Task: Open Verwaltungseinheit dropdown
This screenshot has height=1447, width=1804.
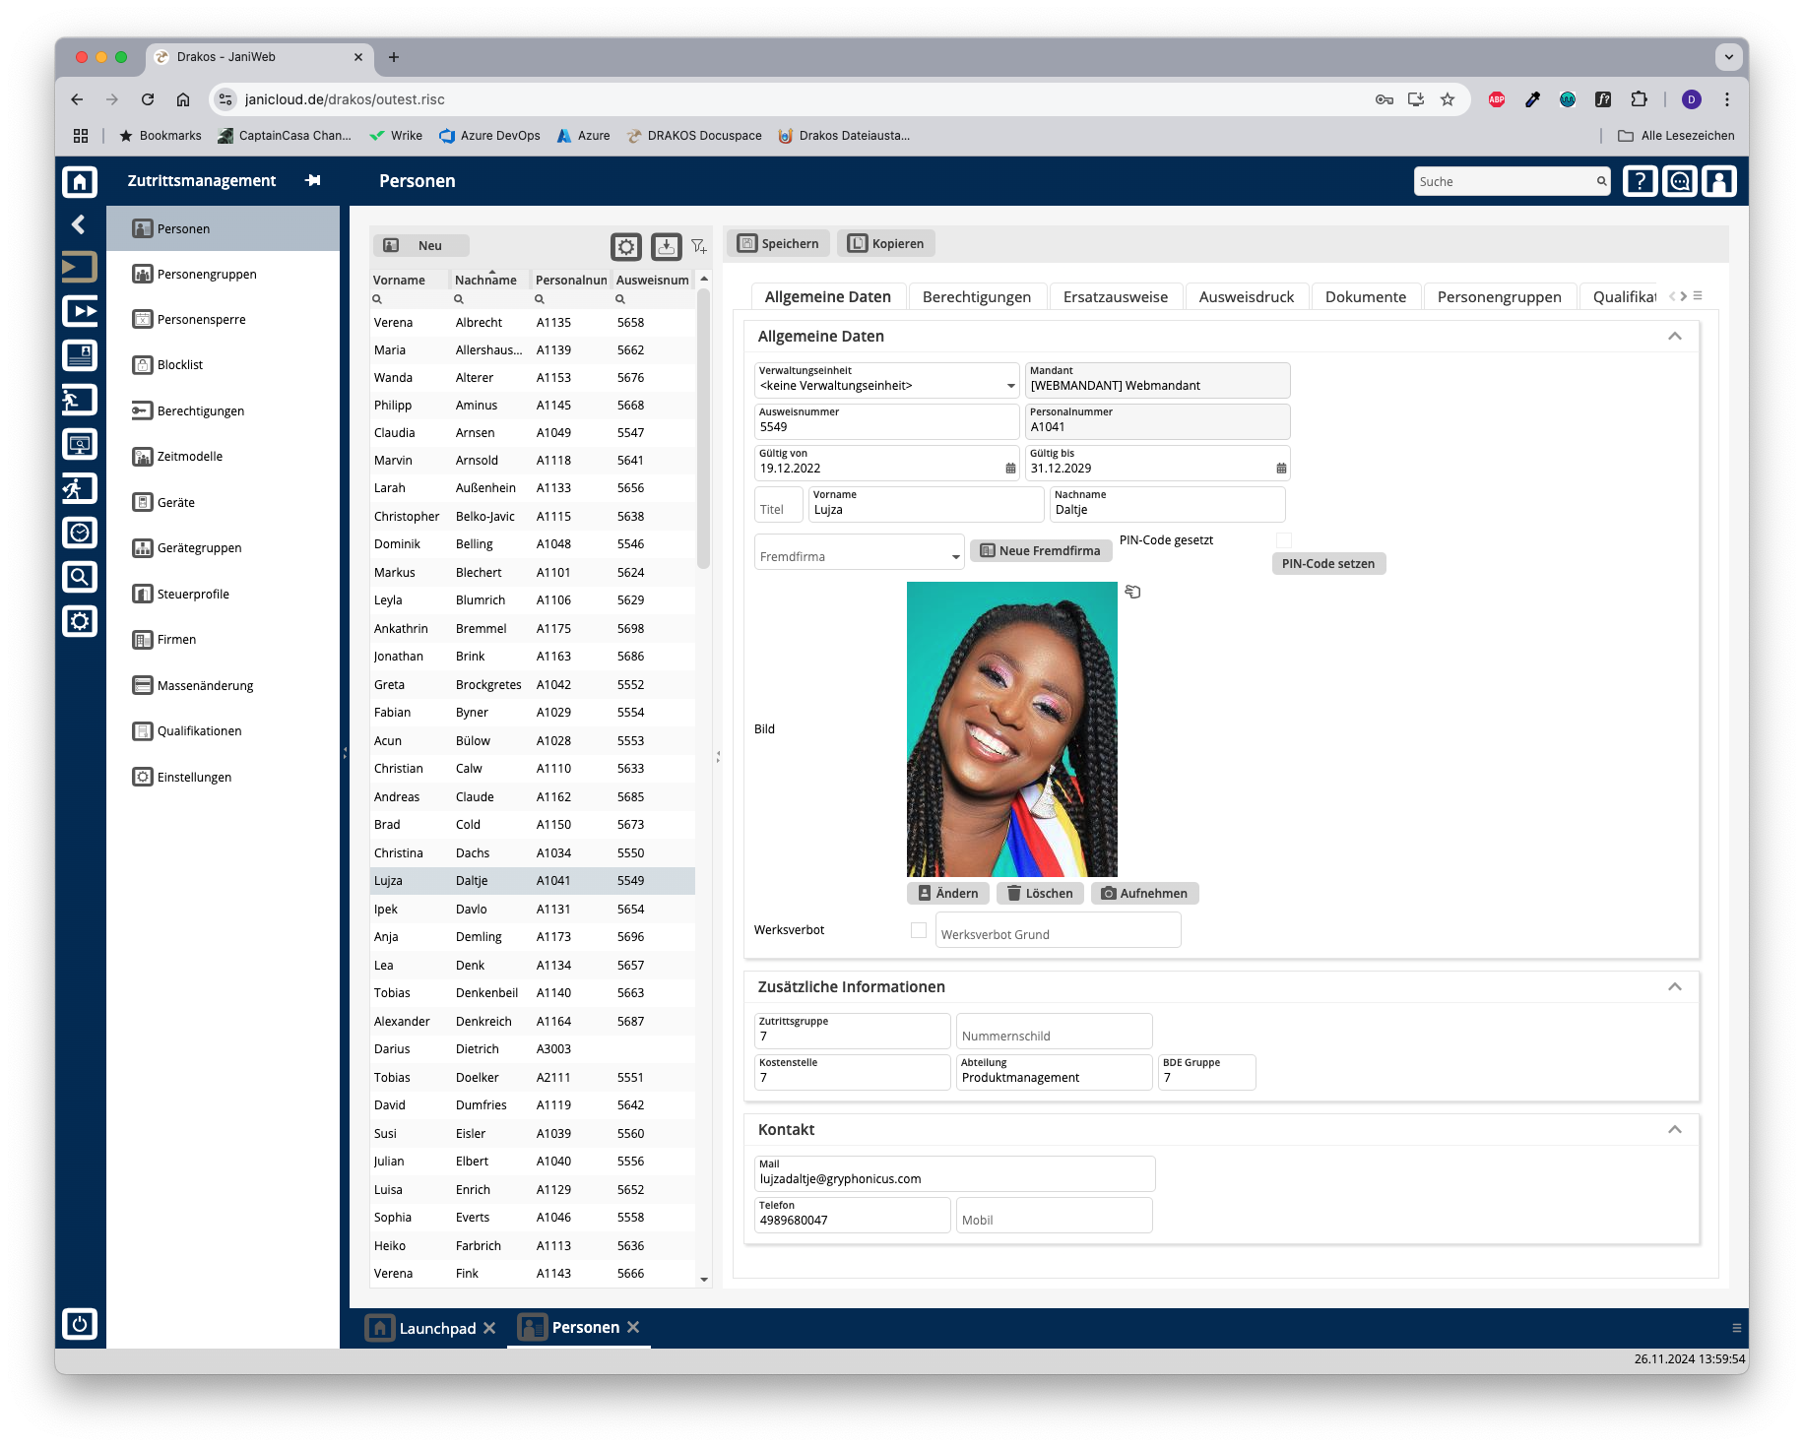Action: pyautogui.click(x=1011, y=386)
